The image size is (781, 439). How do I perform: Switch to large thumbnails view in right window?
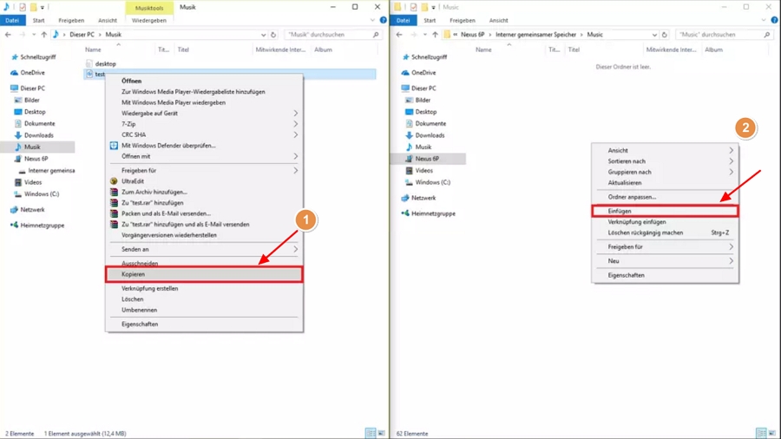pyautogui.click(x=771, y=433)
